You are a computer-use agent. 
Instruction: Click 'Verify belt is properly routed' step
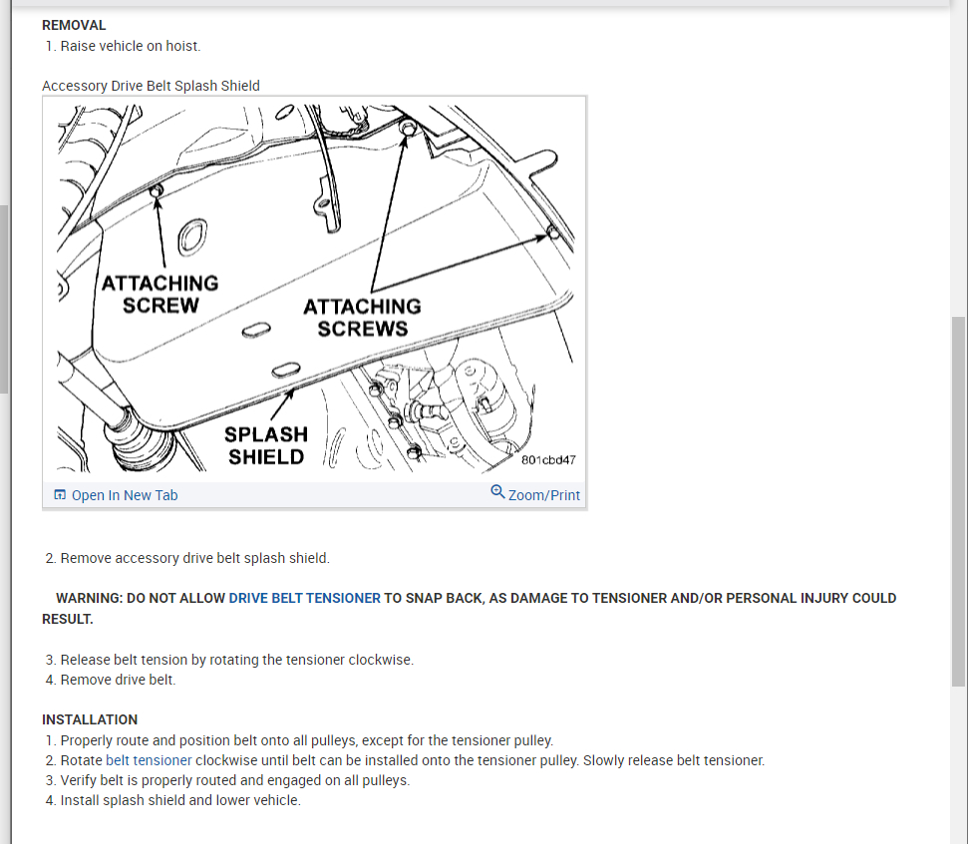click(227, 780)
